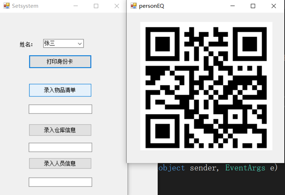
Task: Open the 姓名 combo box showing 张三
Action: pos(63,43)
